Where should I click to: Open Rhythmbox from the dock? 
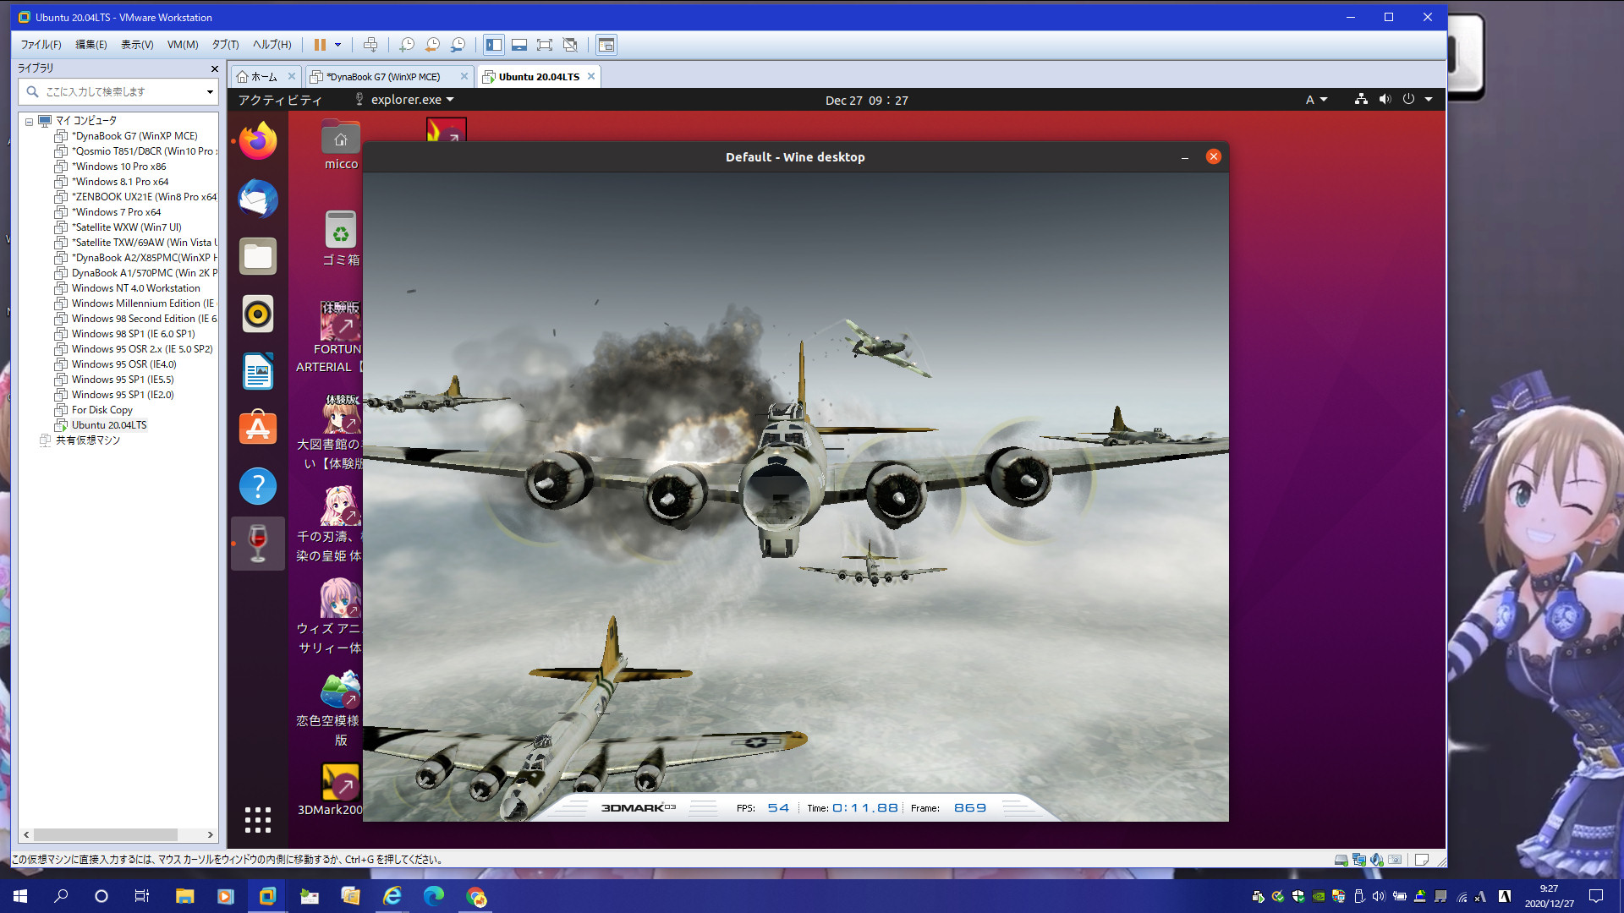258,314
